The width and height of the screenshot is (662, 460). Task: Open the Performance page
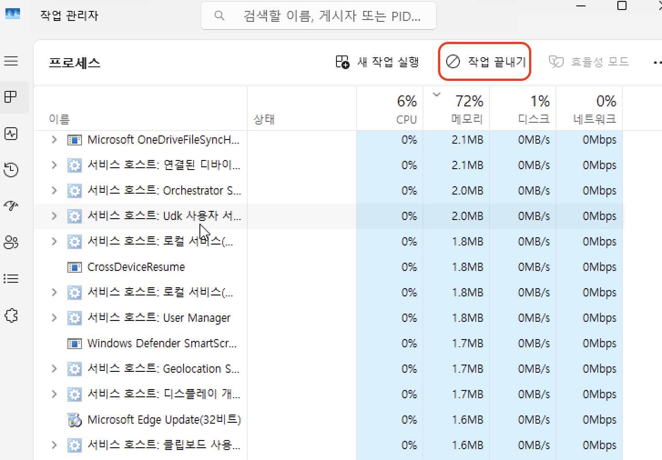(11, 134)
